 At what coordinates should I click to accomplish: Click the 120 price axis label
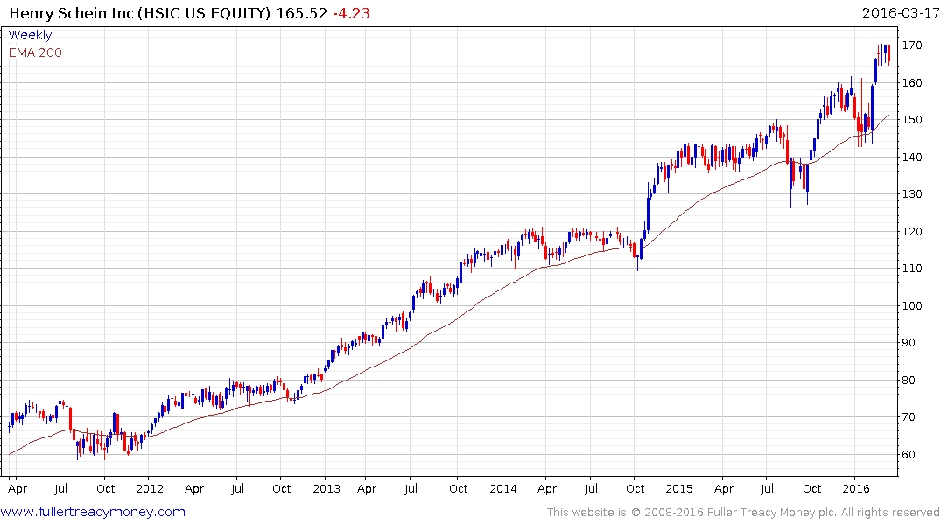point(912,232)
